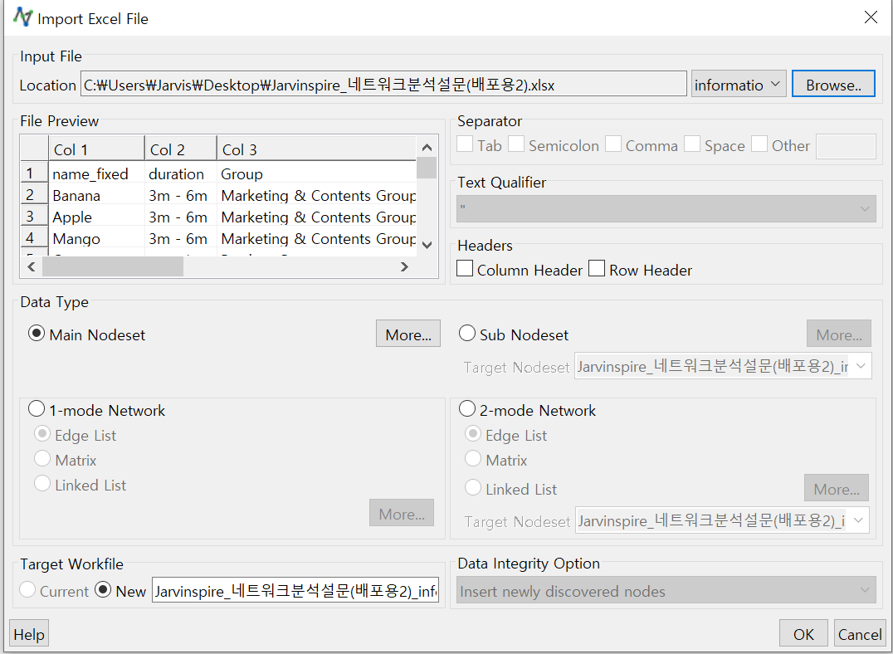893x654 pixels.
Task: Click the Cancel button
Action: [860, 633]
